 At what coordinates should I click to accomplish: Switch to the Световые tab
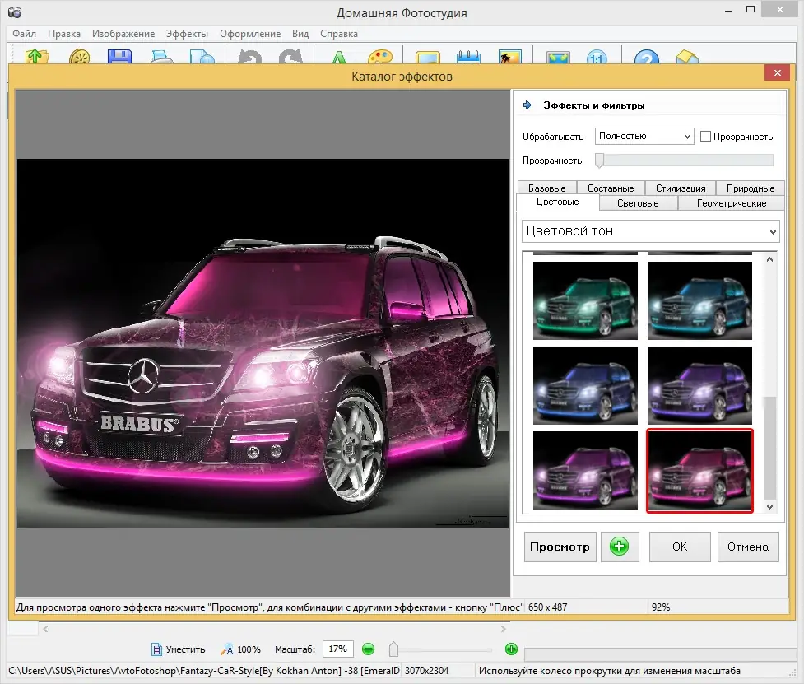pos(638,203)
